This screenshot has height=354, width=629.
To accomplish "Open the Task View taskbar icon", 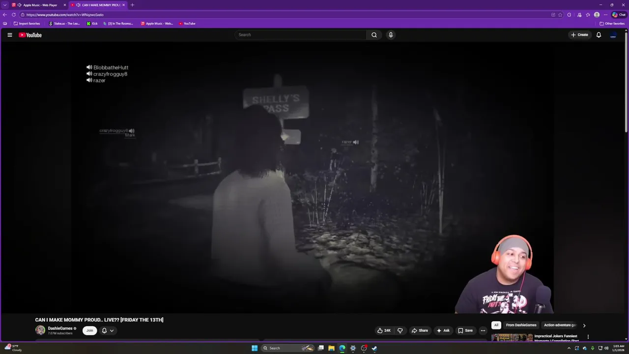I will [320, 348].
